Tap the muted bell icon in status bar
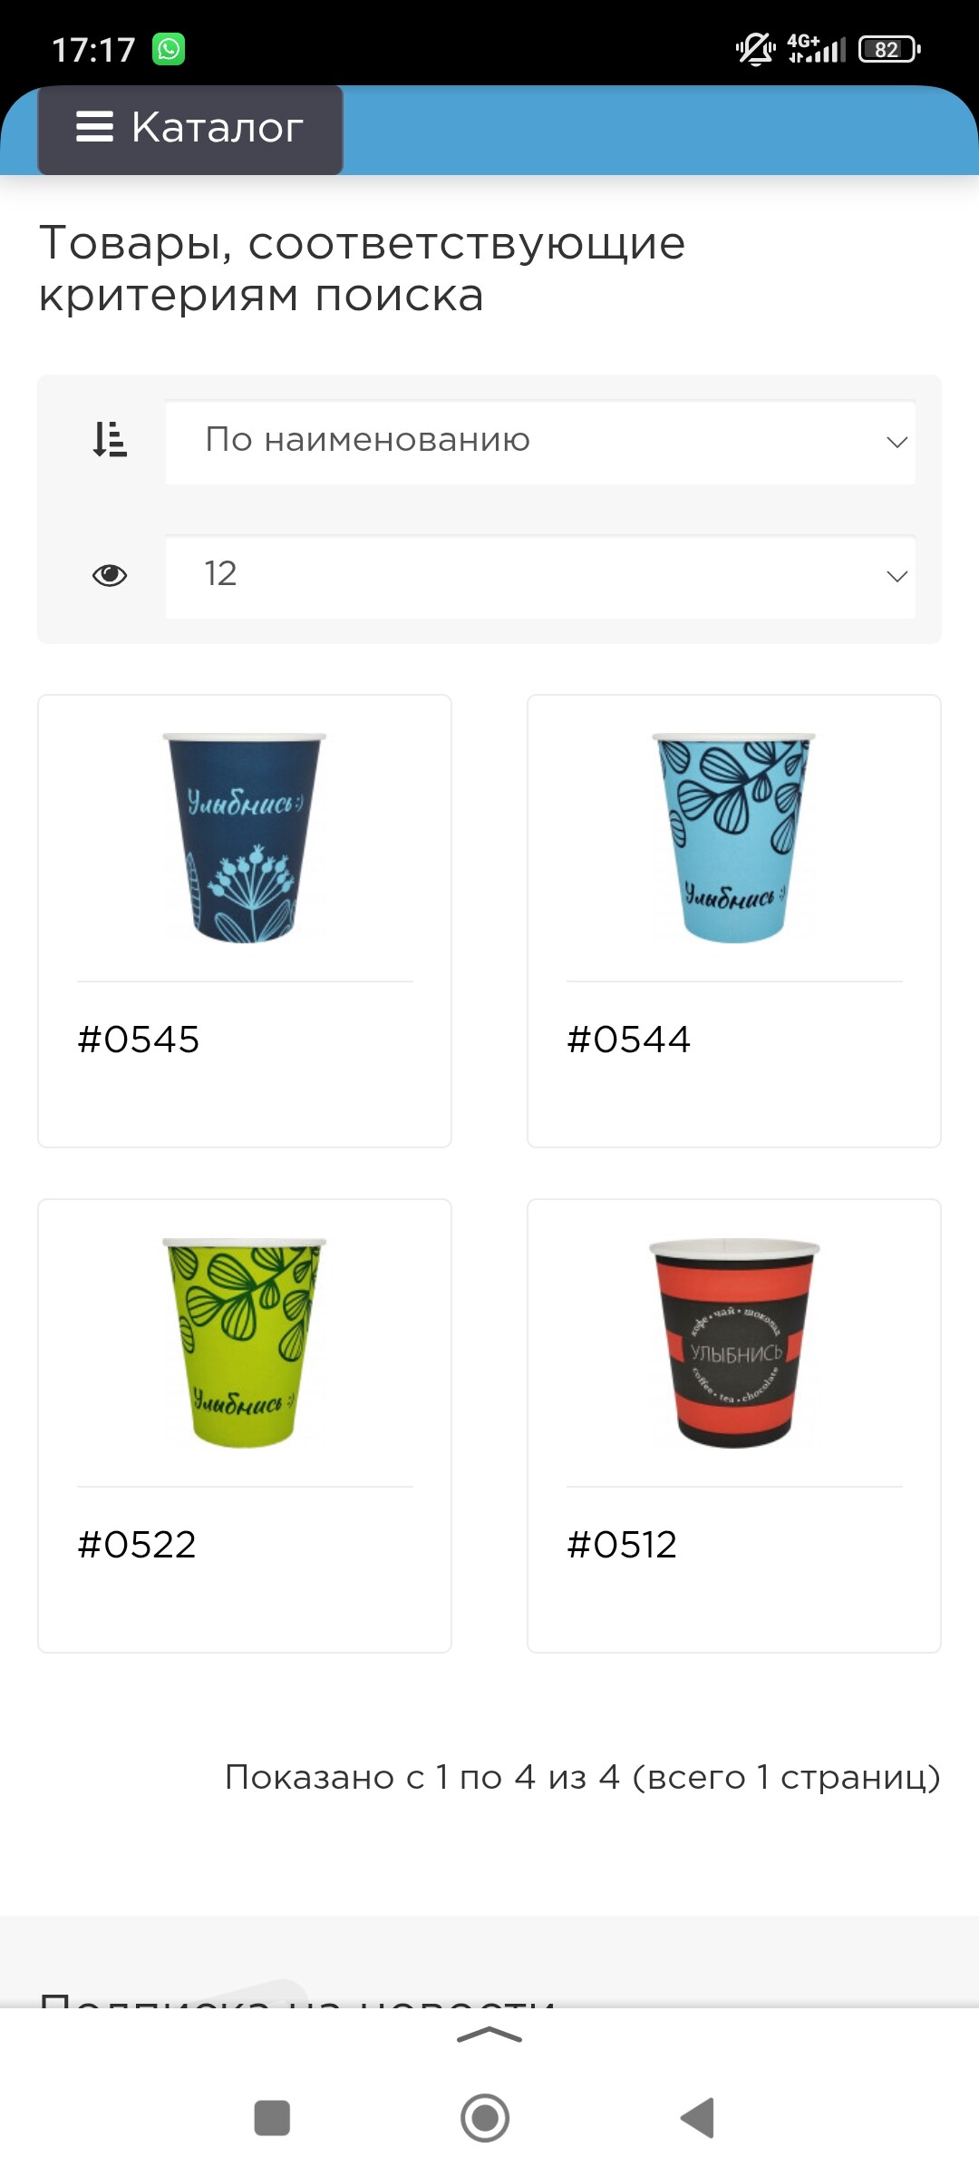The image size is (979, 2177). [x=755, y=49]
